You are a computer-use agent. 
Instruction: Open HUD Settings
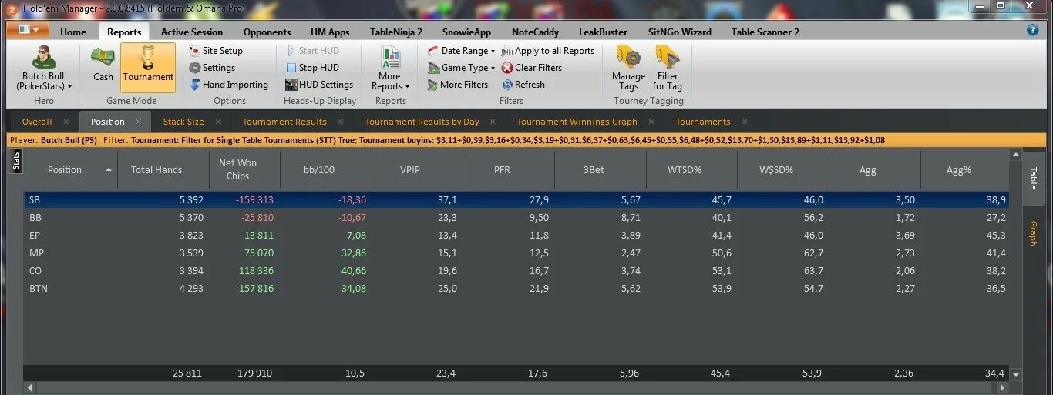pyautogui.click(x=319, y=85)
